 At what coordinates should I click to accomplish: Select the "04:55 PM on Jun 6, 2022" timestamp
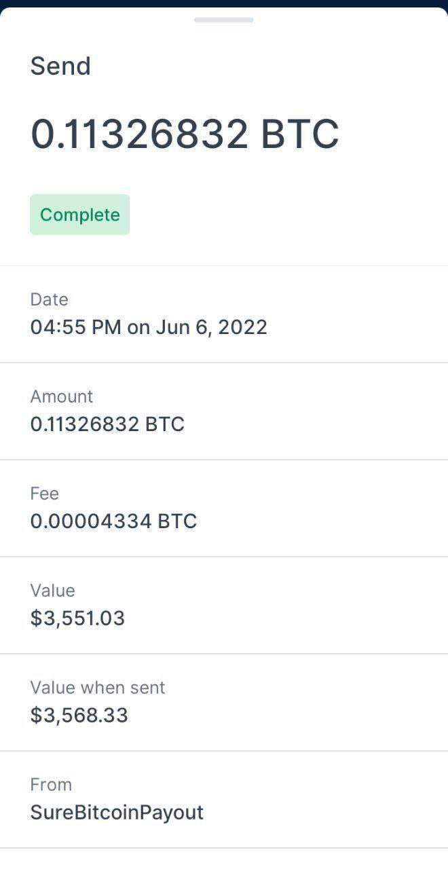click(x=149, y=327)
